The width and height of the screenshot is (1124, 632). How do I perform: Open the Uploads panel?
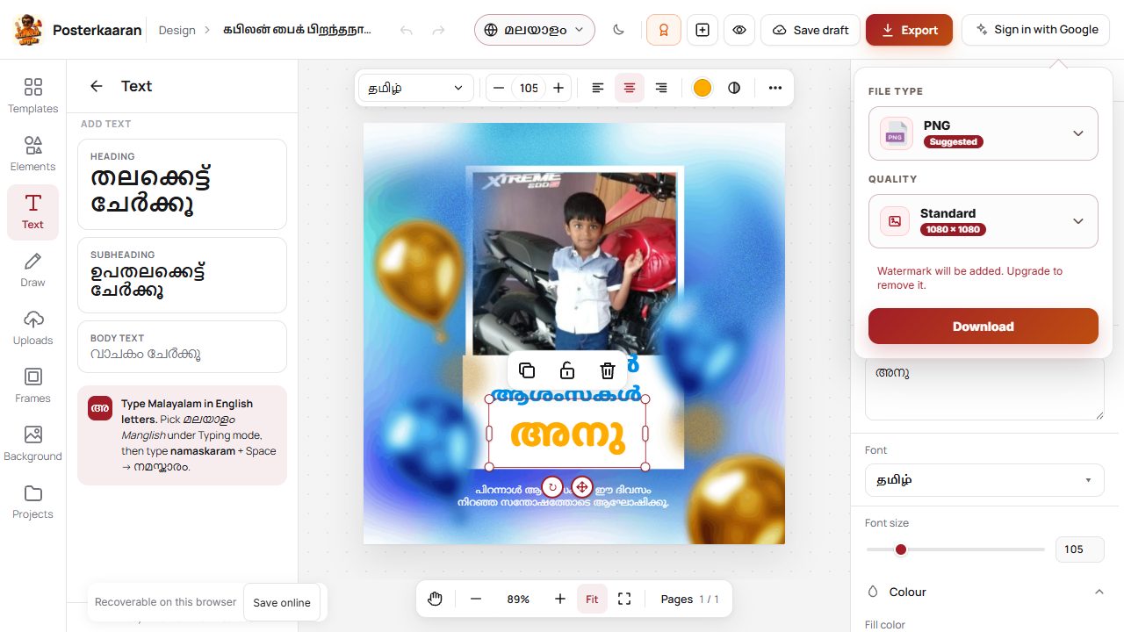pos(32,328)
